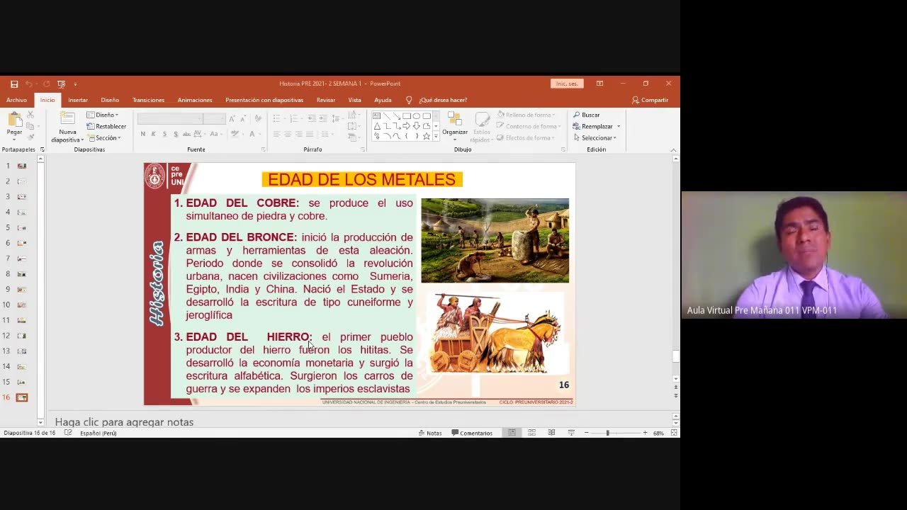Screen dimensions: 907x510
Task: Expand the shapes gallery More arrow
Action: click(x=435, y=137)
